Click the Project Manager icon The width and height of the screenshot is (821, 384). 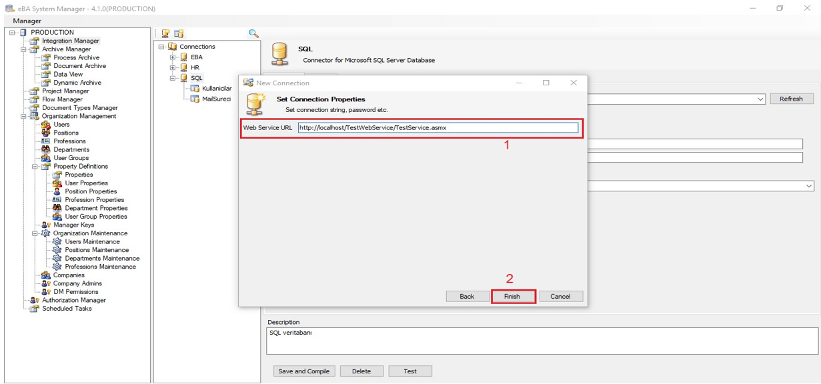pos(35,91)
